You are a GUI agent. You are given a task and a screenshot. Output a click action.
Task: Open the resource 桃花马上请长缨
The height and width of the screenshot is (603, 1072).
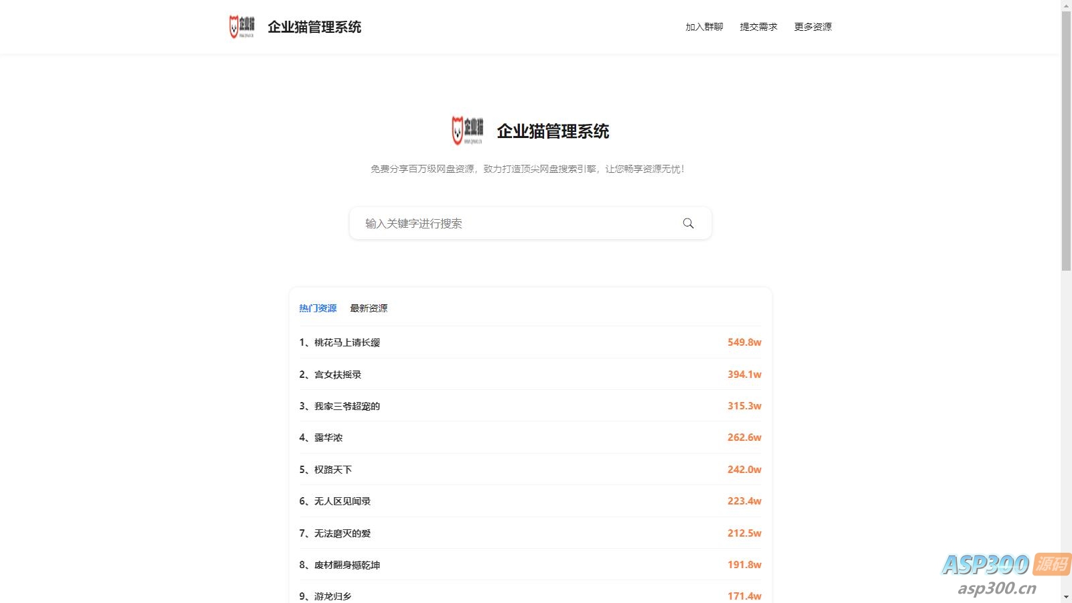coord(347,342)
